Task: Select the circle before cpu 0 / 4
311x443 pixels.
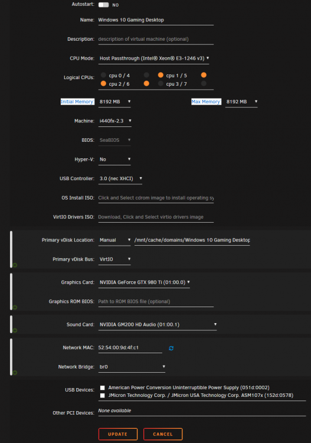Action: click(103, 75)
